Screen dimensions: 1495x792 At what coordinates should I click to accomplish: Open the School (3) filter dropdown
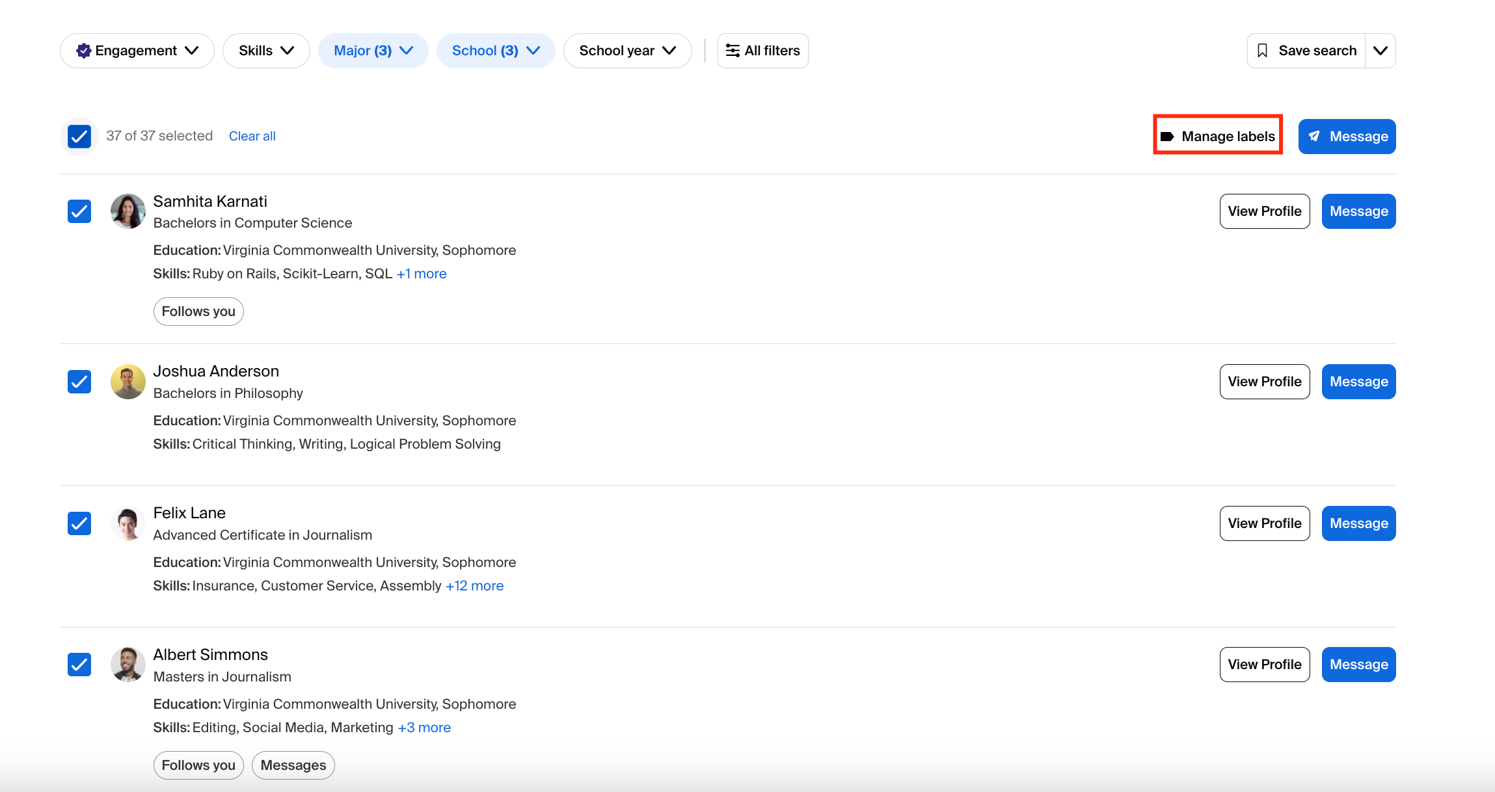coord(496,50)
